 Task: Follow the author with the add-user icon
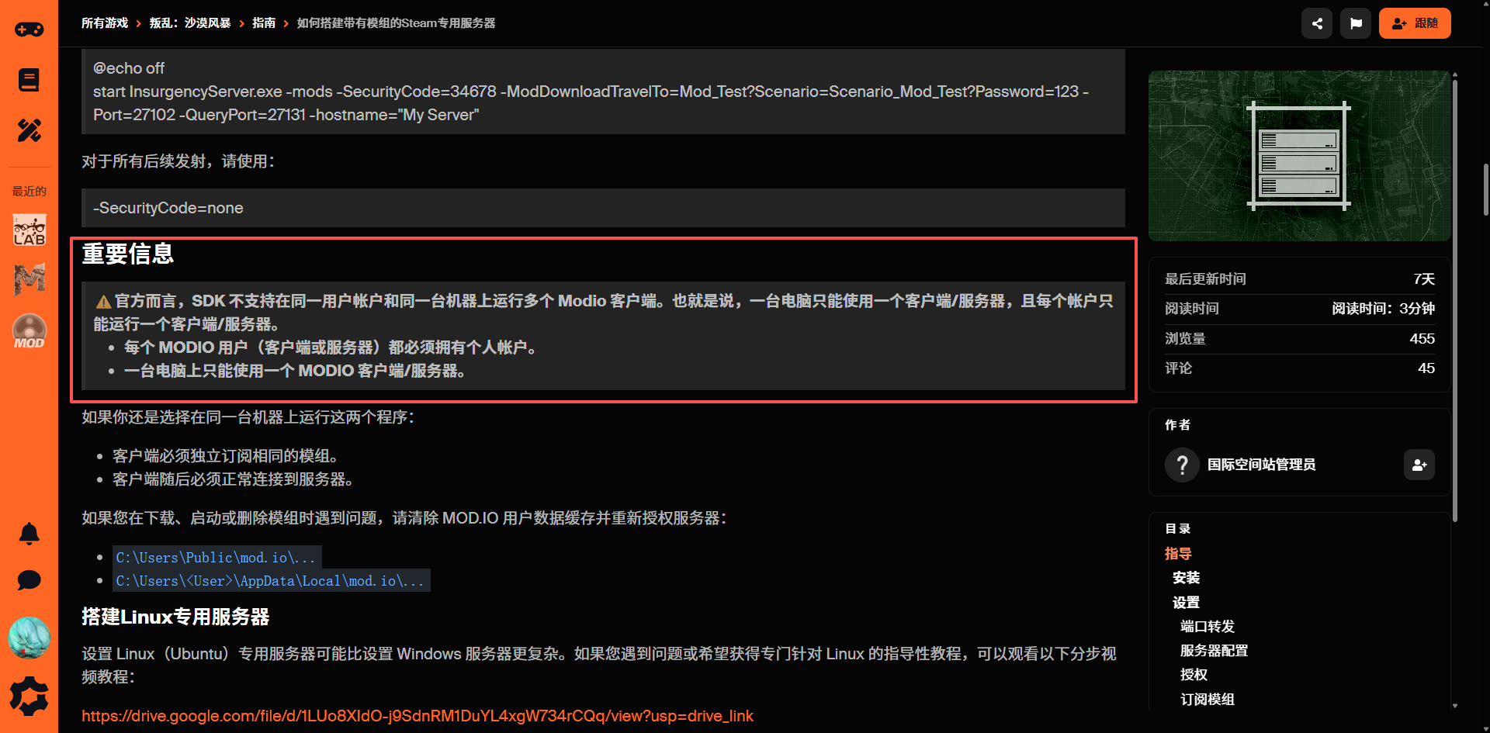1419,465
